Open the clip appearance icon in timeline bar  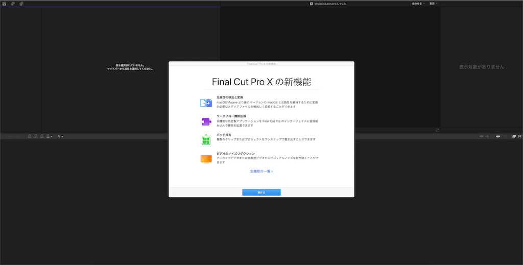(x=505, y=136)
